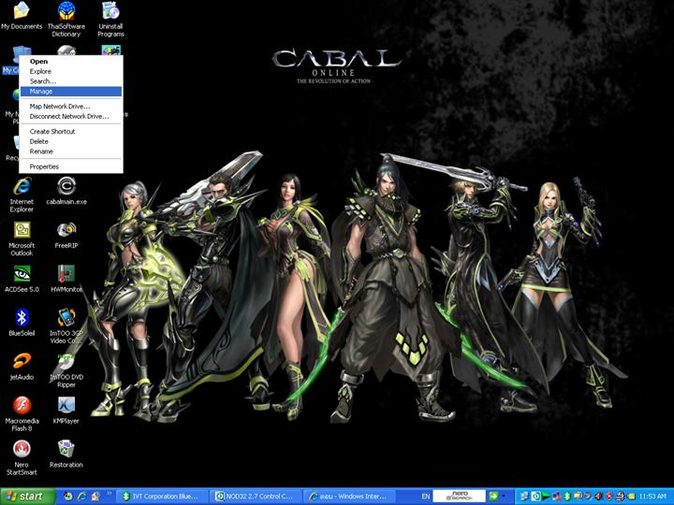Open Properties from the context menu
This screenshot has height=505, width=674.
[x=71, y=166]
